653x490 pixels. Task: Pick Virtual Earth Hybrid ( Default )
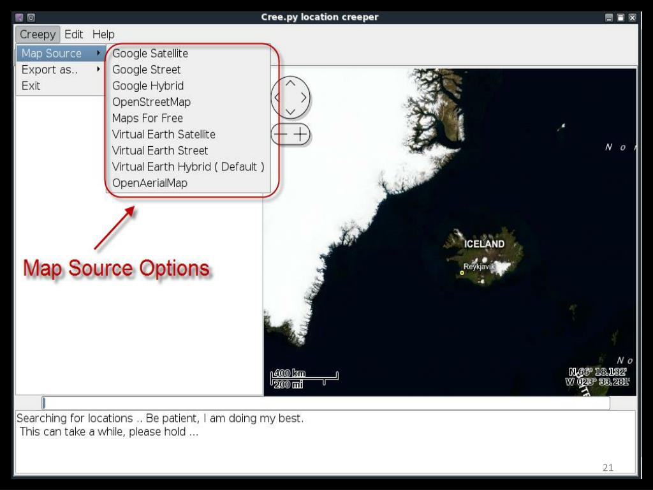click(188, 167)
